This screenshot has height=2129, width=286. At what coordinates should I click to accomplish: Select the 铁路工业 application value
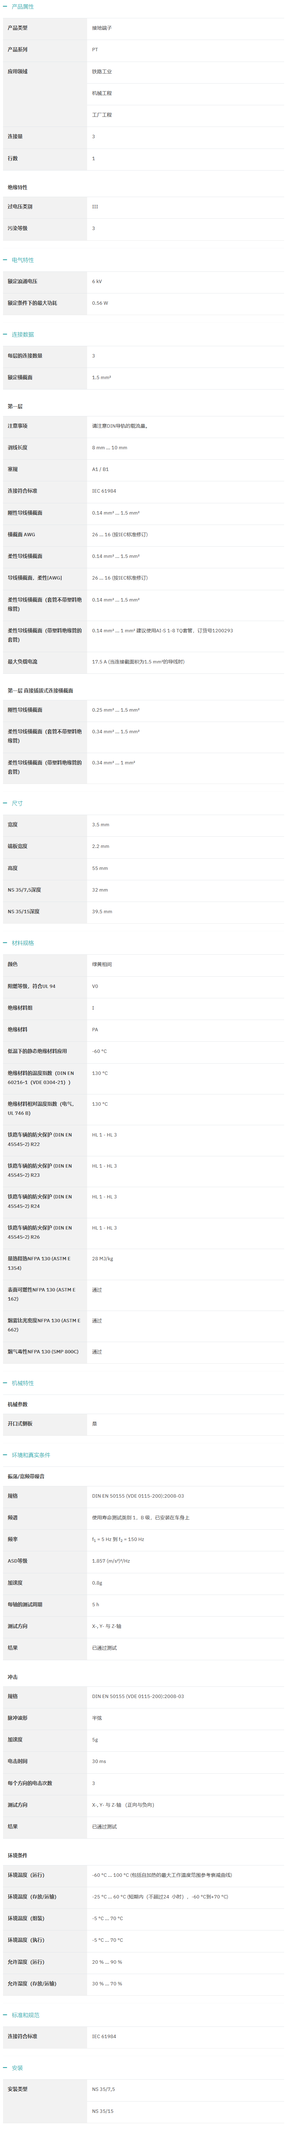102,72
